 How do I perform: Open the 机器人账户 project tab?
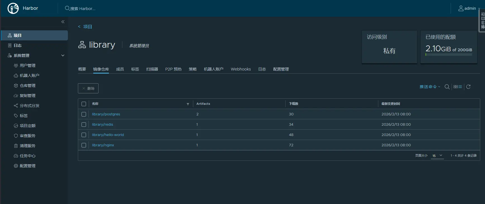pos(214,69)
